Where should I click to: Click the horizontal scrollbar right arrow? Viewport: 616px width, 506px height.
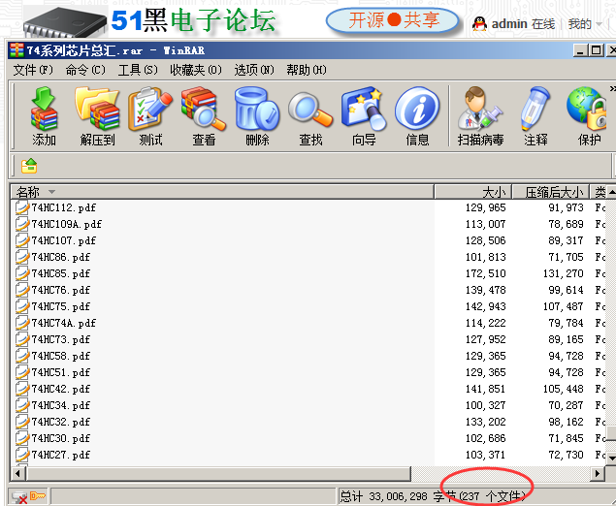(x=598, y=473)
